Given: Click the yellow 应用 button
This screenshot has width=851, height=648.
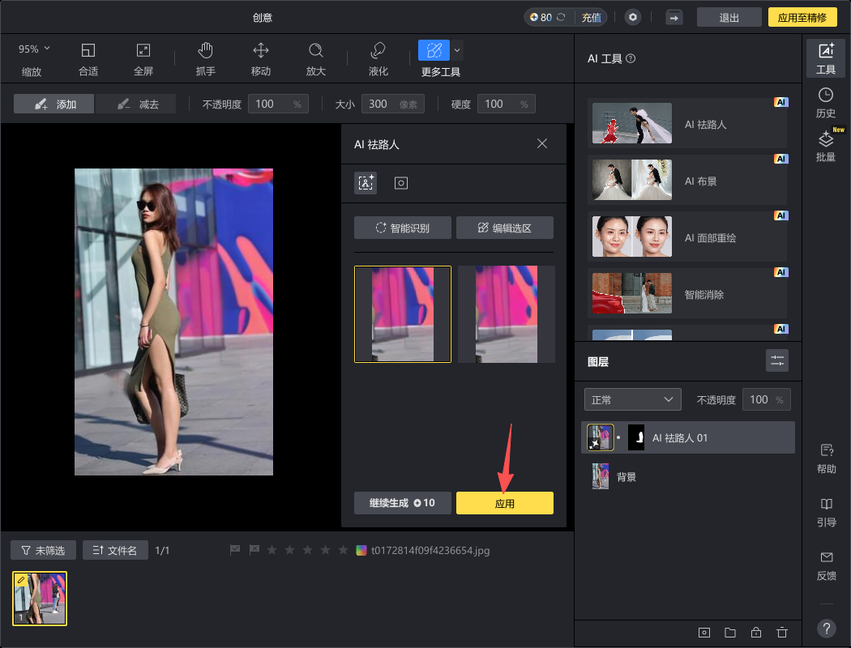Looking at the screenshot, I should (504, 503).
